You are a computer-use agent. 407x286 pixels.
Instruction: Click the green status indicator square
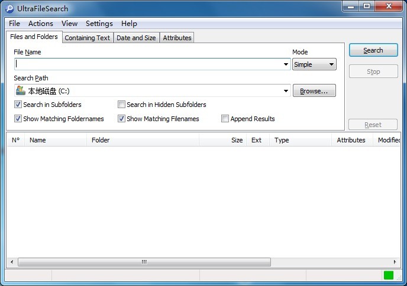tap(388, 275)
